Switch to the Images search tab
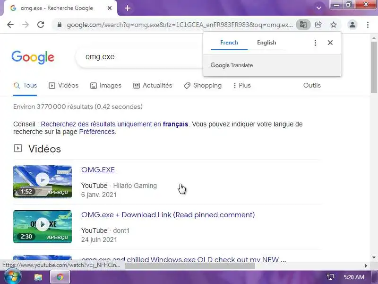Screen dimensions: 378x284 tap(105, 86)
